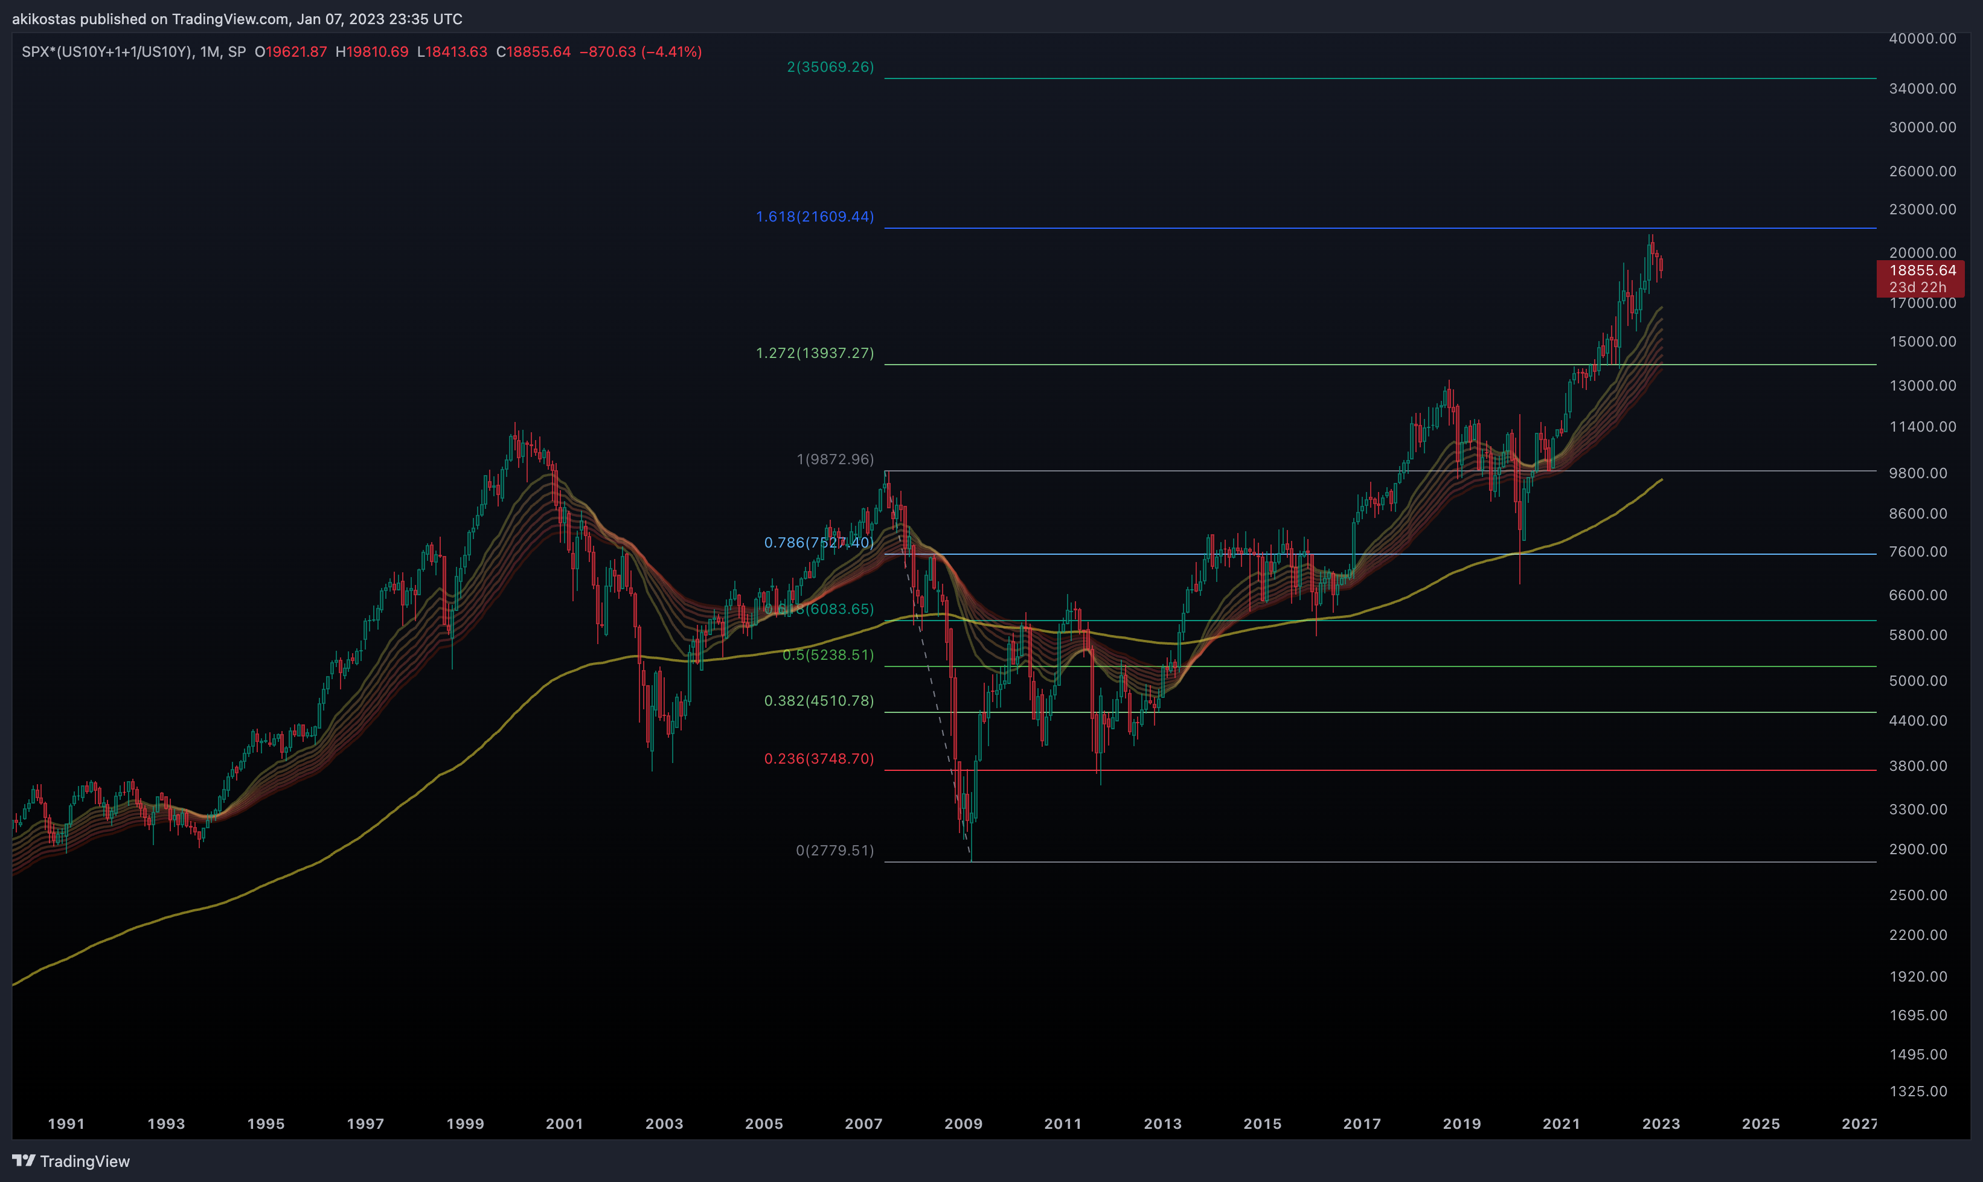
Task: Click the open value O19621.87
Action: click(291, 52)
